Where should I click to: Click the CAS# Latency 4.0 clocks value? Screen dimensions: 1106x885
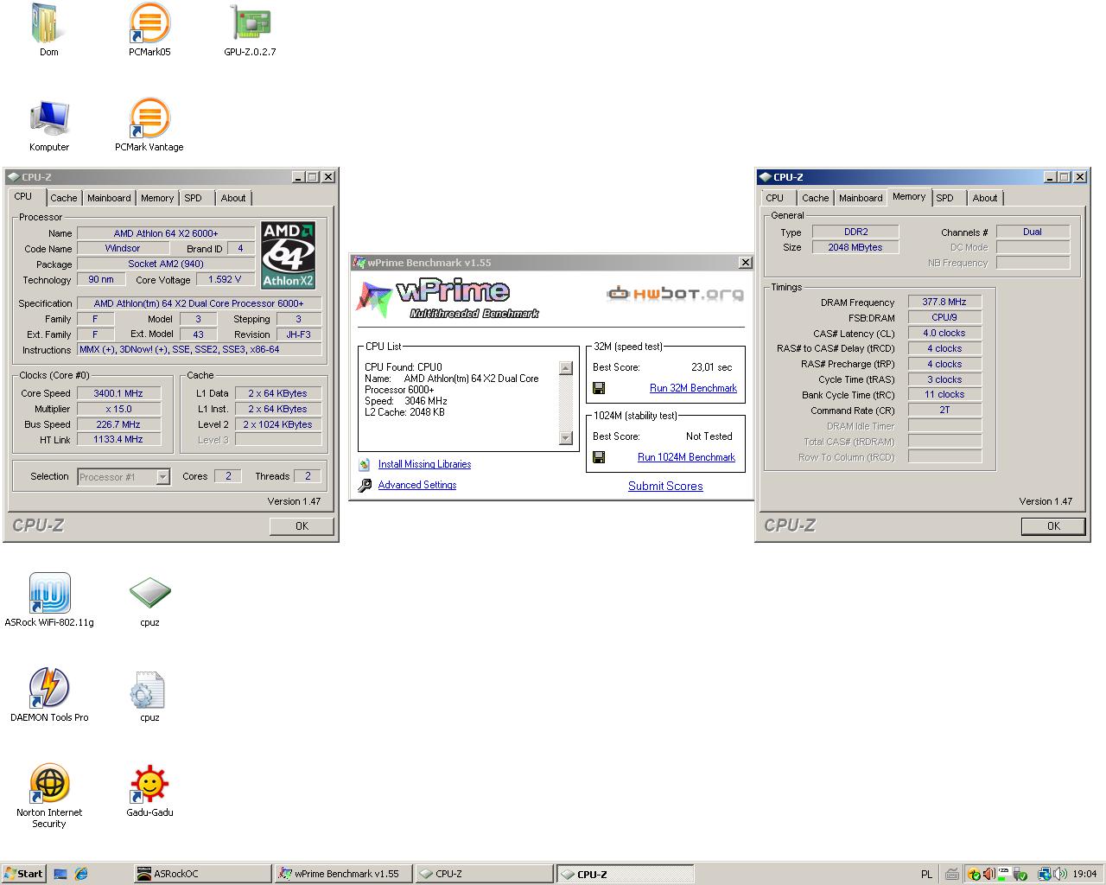(944, 333)
